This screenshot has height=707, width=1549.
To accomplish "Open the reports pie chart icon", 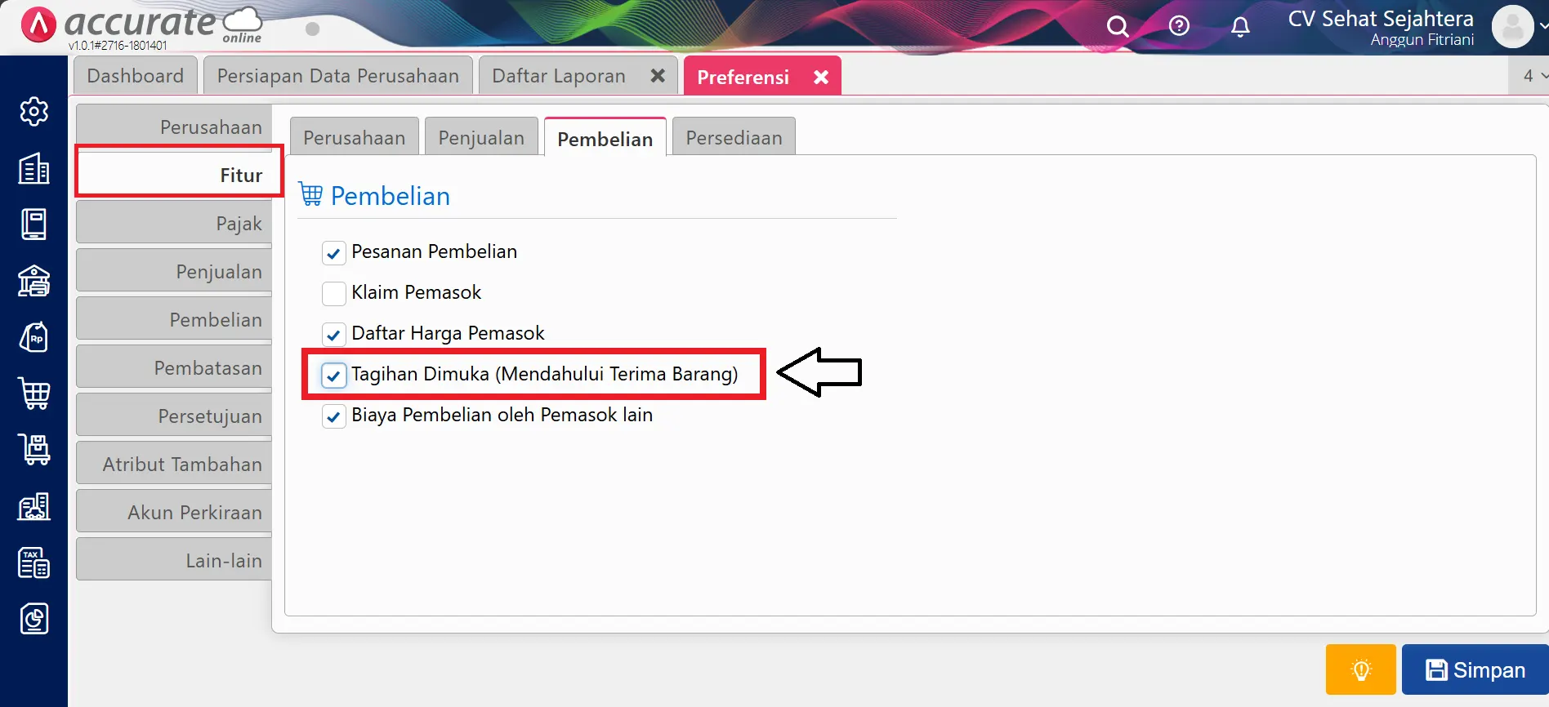I will point(33,619).
